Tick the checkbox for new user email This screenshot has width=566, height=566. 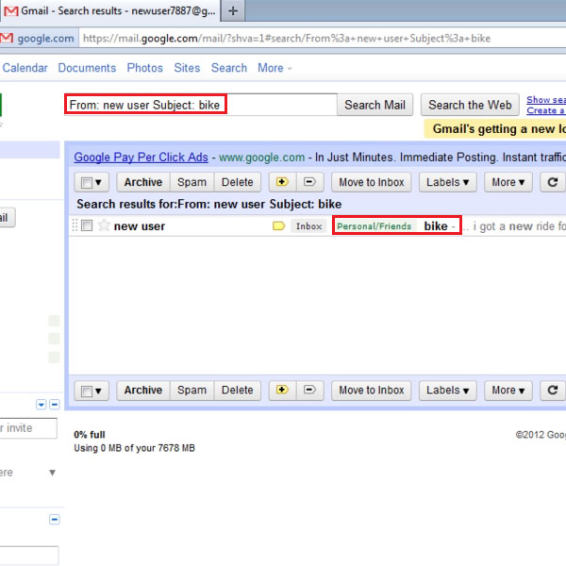click(87, 226)
